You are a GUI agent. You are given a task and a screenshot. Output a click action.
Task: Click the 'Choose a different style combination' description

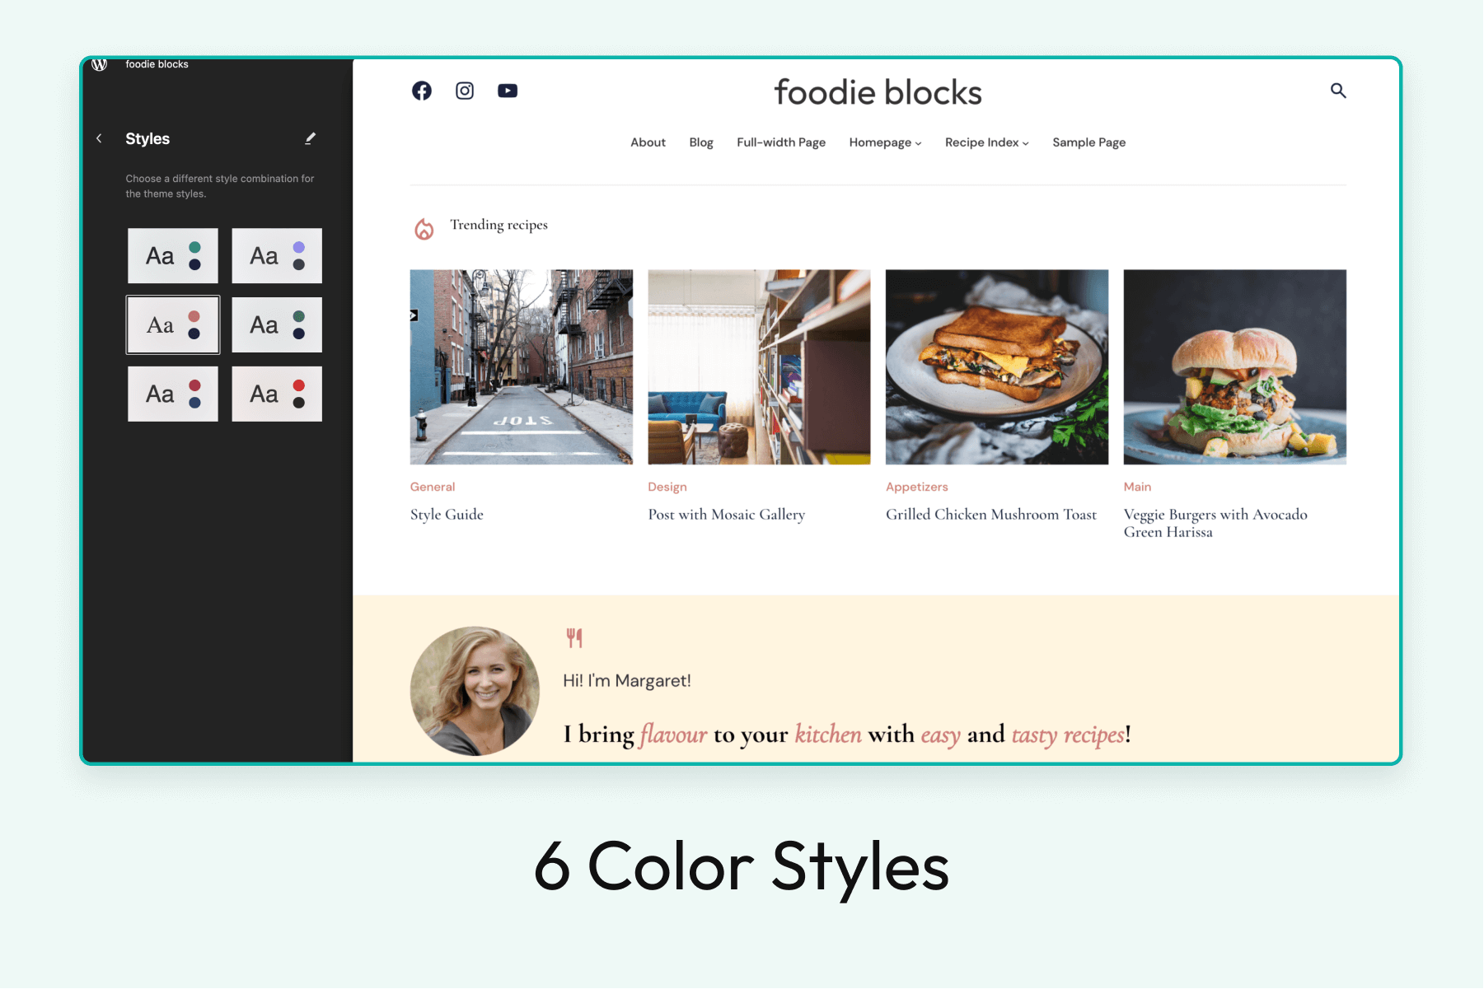[220, 186]
